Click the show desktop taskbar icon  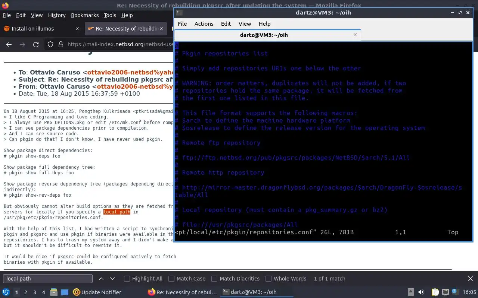(65, 292)
